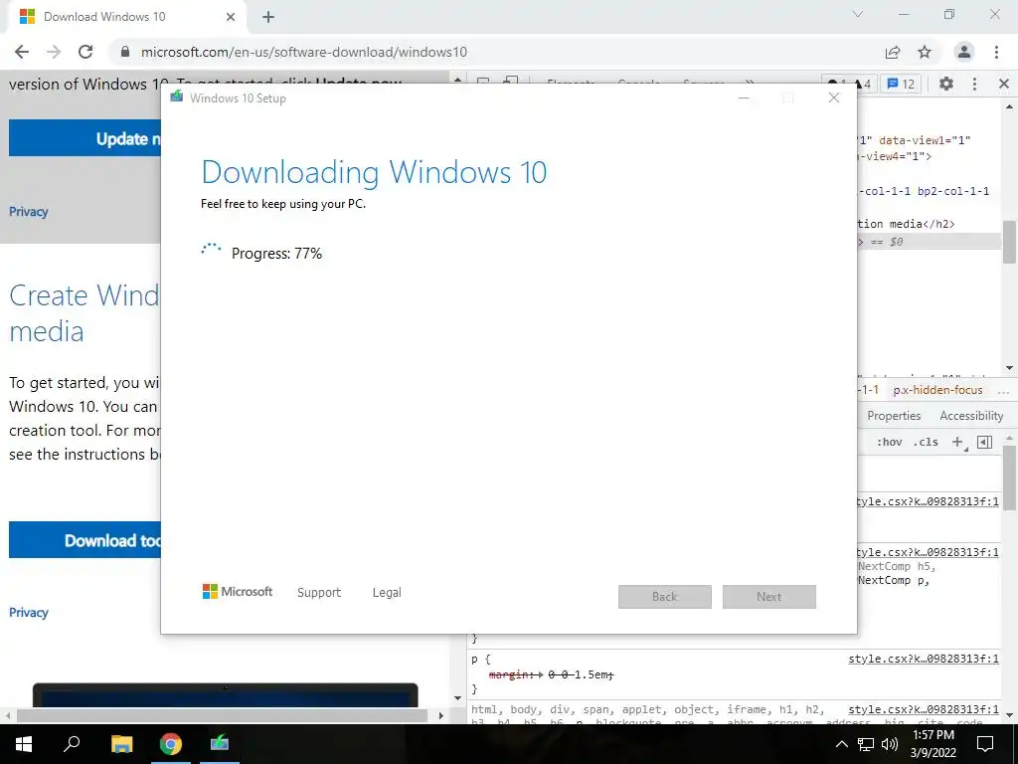Toggle the .cls class editor

click(x=926, y=442)
